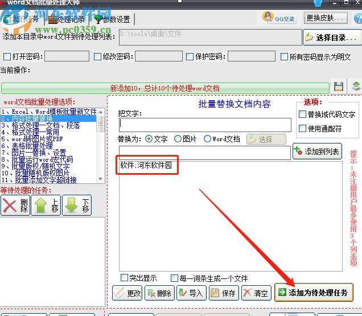Click 更改 edit button
The height and width of the screenshot is (316, 362).
point(127,293)
